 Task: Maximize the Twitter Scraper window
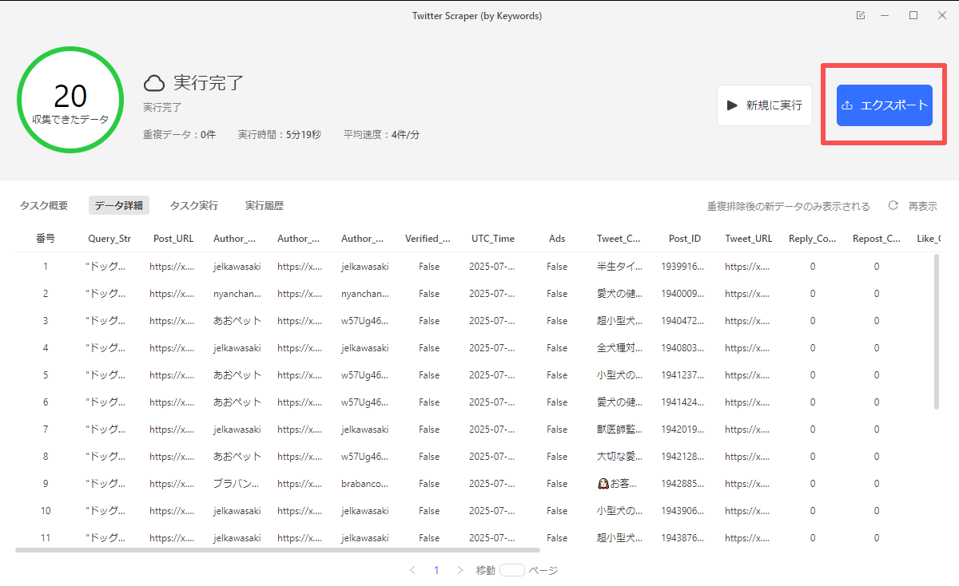(x=913, y=16)
